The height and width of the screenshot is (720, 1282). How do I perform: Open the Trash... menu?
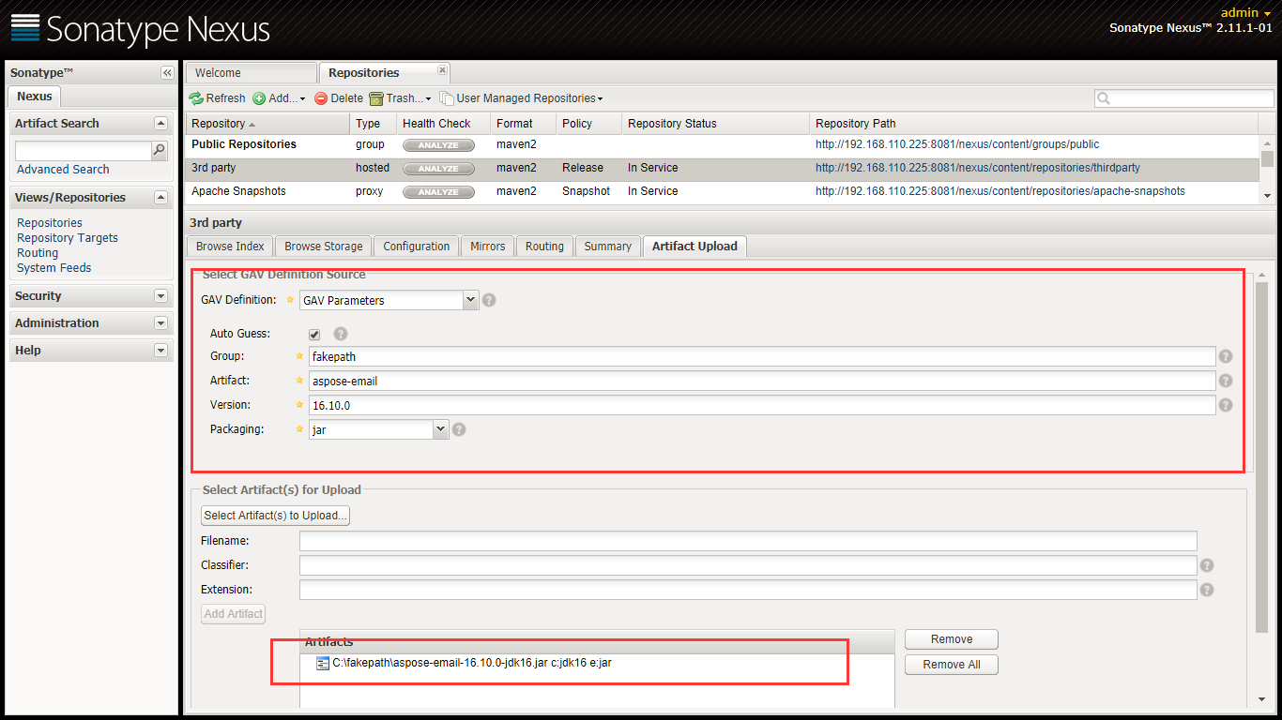(x=401, y=98)
